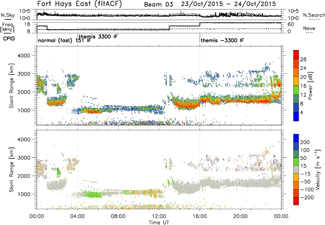Viewport: 325px width, 225px height.
Task: Click the CPID row label
Action: coord(9,39)
